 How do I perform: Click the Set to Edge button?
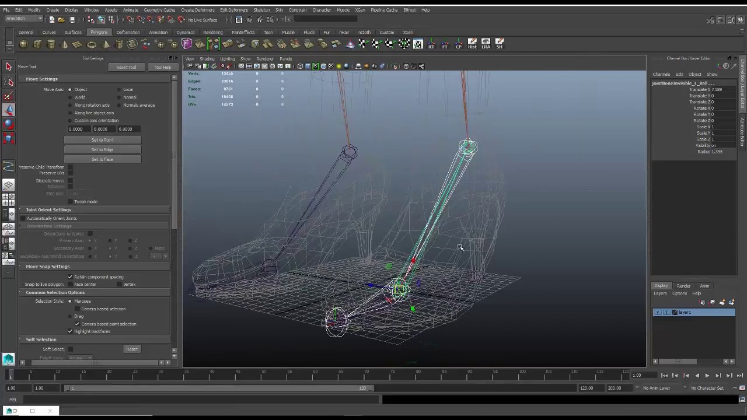point(102,150)
